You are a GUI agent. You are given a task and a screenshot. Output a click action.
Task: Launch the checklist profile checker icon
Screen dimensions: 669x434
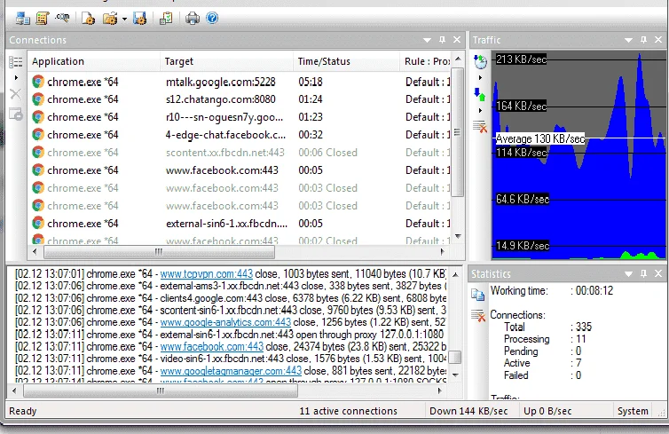[166, 19]
